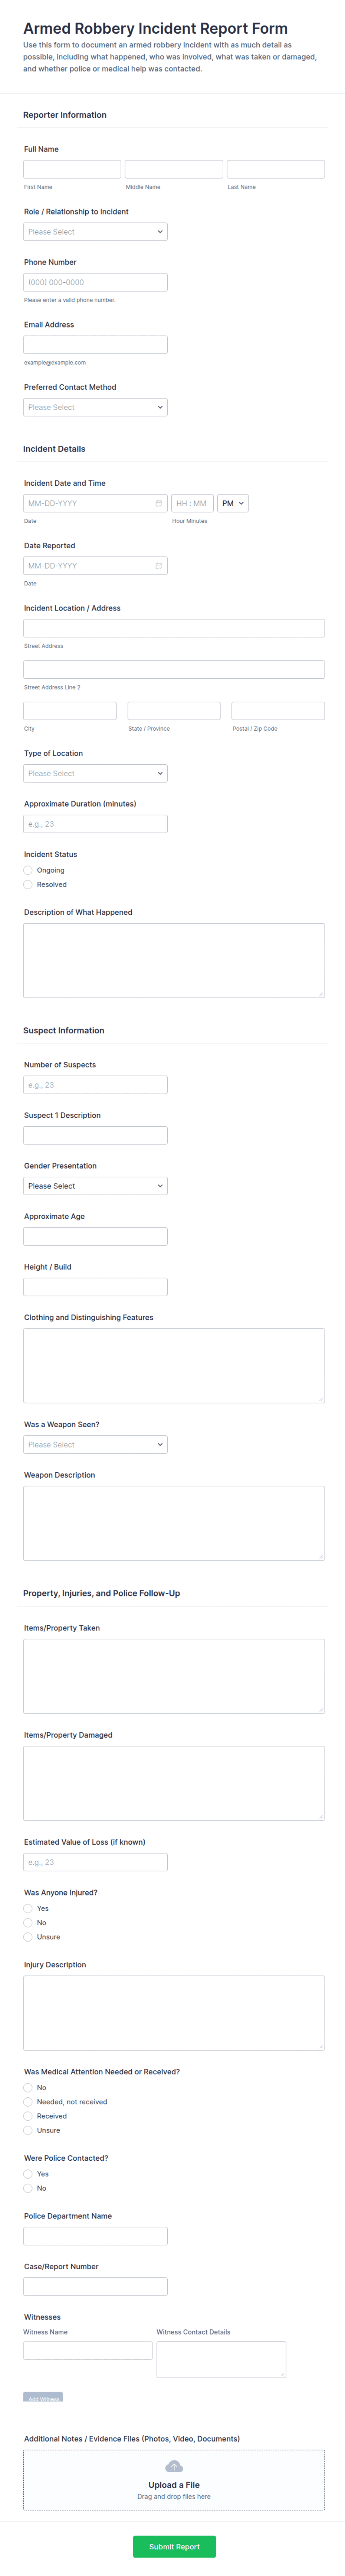This screenshot has width=345, height=2576.
Task: Click the cloud upload icon
Action: [x=174, y=2468]
